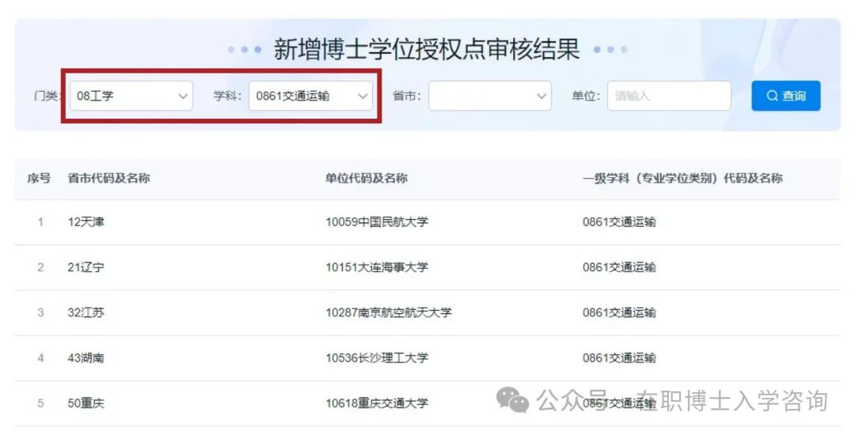Image resolution: width=855 pixels, height=435 pixels.
Task: Open the 门类 dropdown showing 08工学
Action: point(131,96)
